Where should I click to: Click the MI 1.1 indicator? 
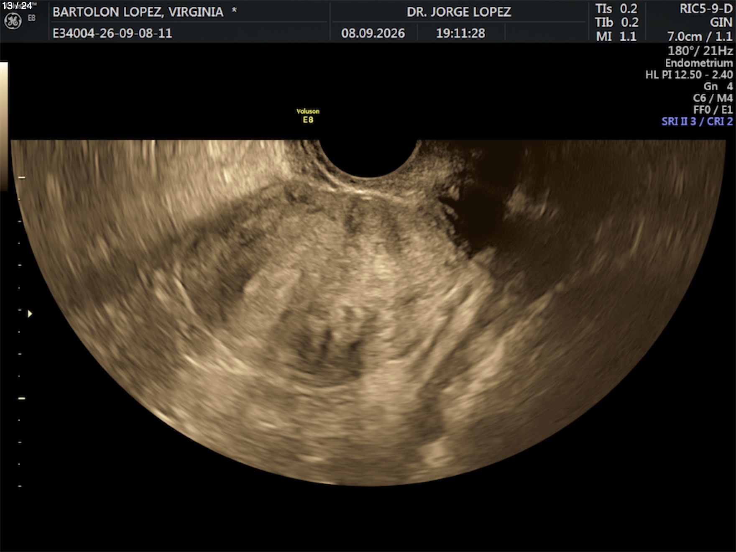(616, 36)
